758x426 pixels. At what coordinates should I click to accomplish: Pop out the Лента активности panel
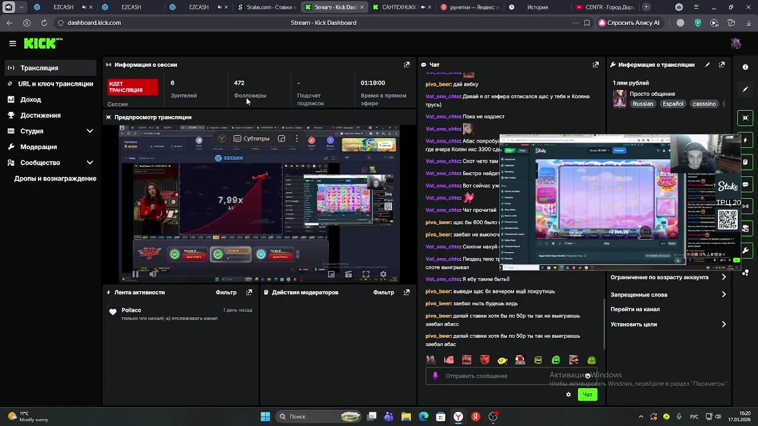point(249,292)
